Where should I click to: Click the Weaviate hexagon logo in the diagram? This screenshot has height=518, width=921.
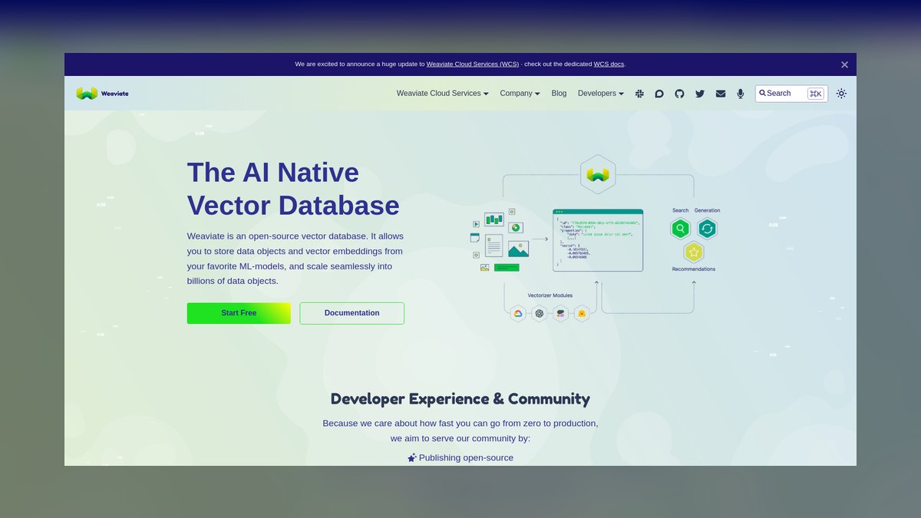[597, 174]
